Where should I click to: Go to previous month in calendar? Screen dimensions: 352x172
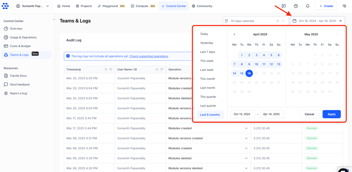(234, 34)
